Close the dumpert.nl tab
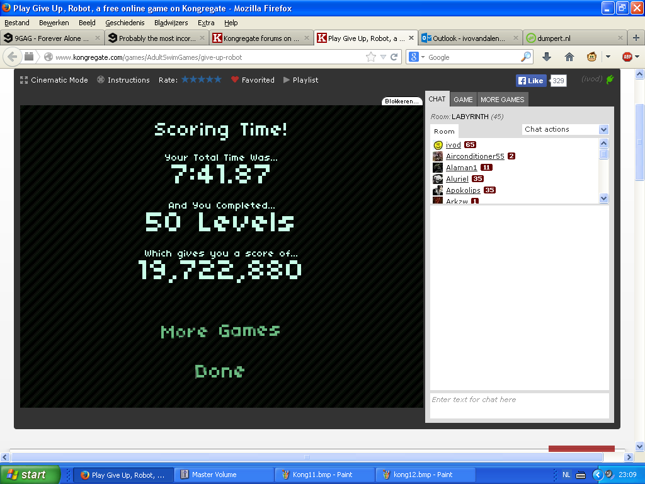This screenshot has width=645, height=484. (x=620, y=38)
